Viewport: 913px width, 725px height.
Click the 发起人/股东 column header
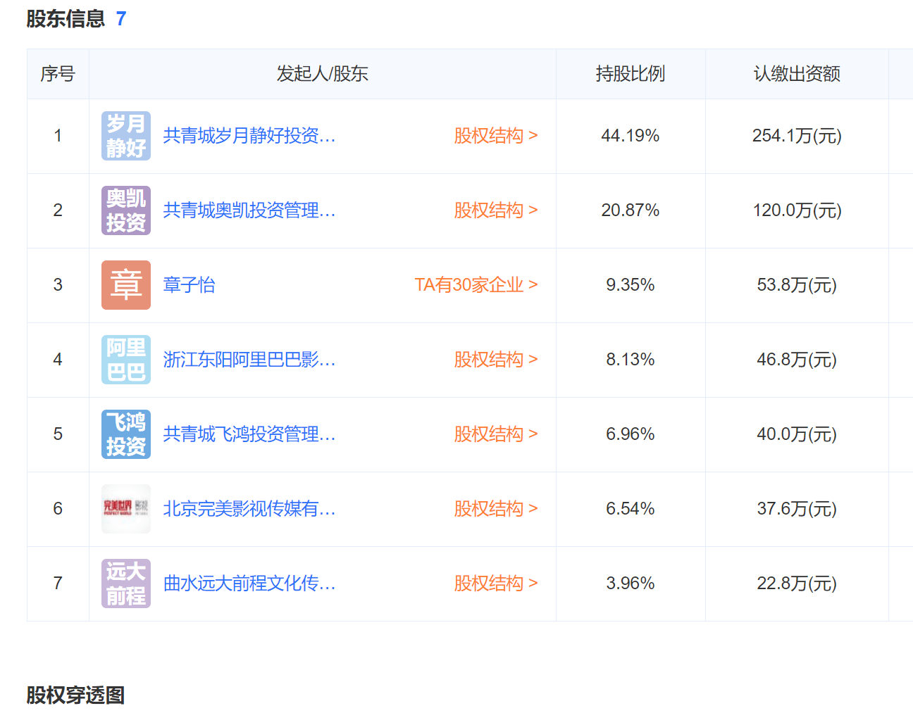pos(323,74)
